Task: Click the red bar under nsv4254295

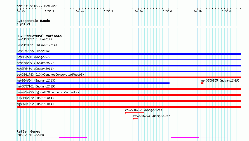Action: coord(129,95)
